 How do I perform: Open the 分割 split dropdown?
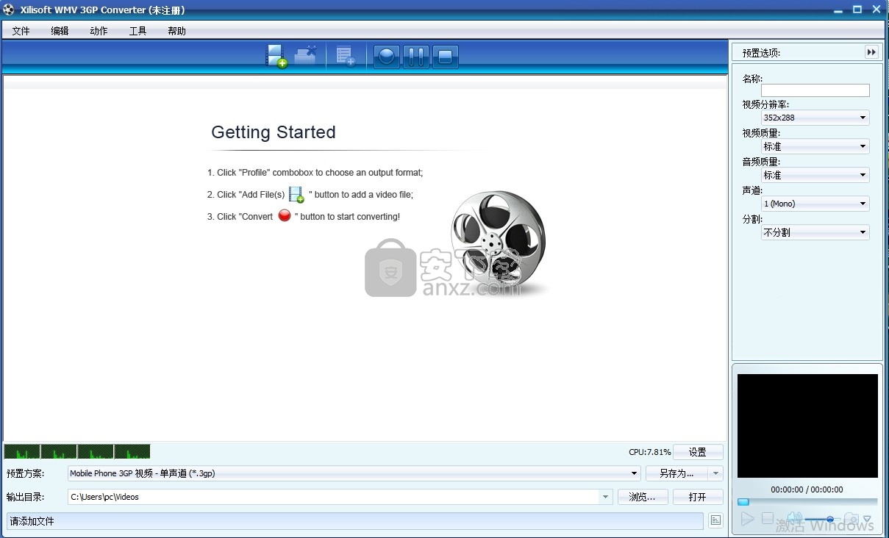coord(815,232)
